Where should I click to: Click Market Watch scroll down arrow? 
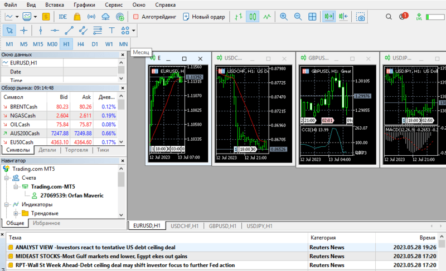pyautogui.click(x=122, y=142)
